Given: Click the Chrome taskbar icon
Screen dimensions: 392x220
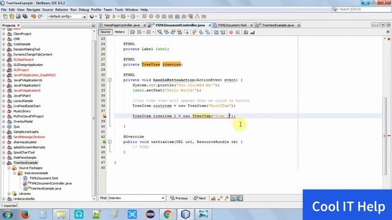Looking at the screenshot, I should [168, 215].
